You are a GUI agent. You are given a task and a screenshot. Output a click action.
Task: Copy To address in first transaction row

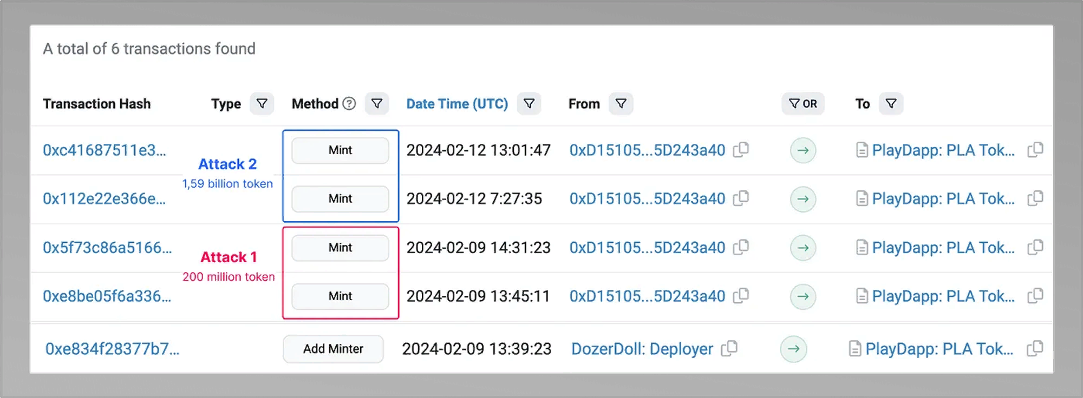click(1035, 150)
